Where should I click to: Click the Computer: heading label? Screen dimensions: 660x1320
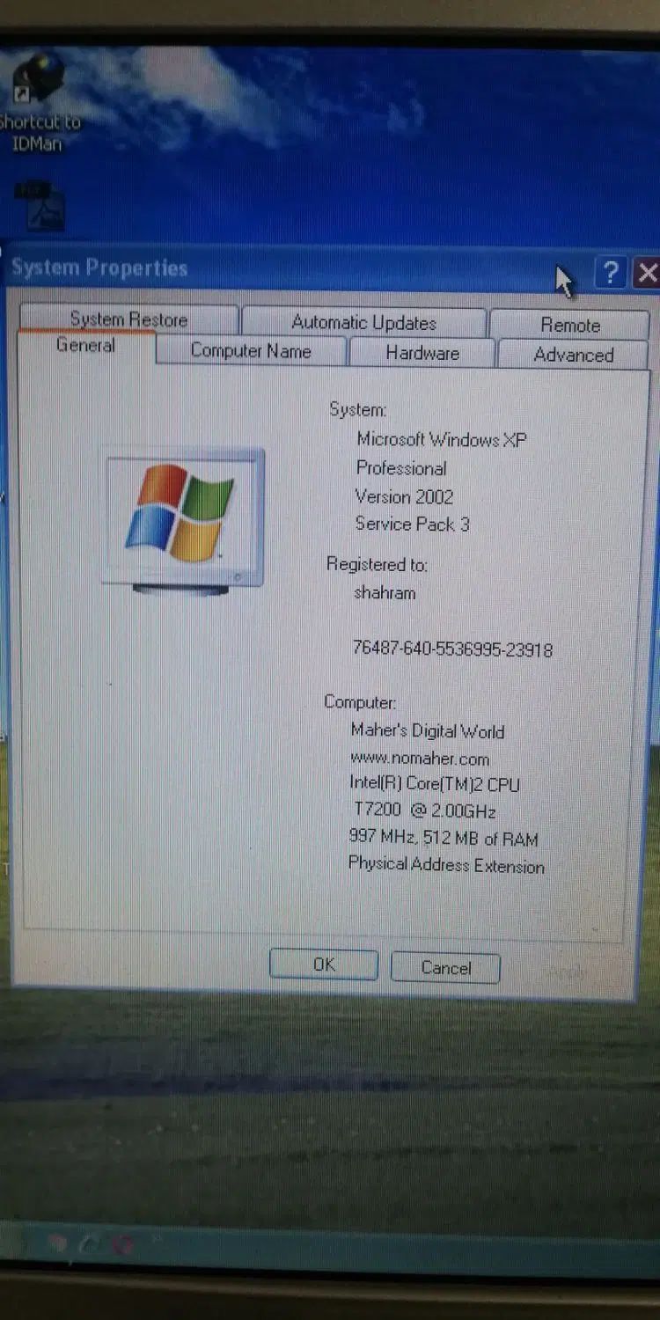tap(360, 702)
